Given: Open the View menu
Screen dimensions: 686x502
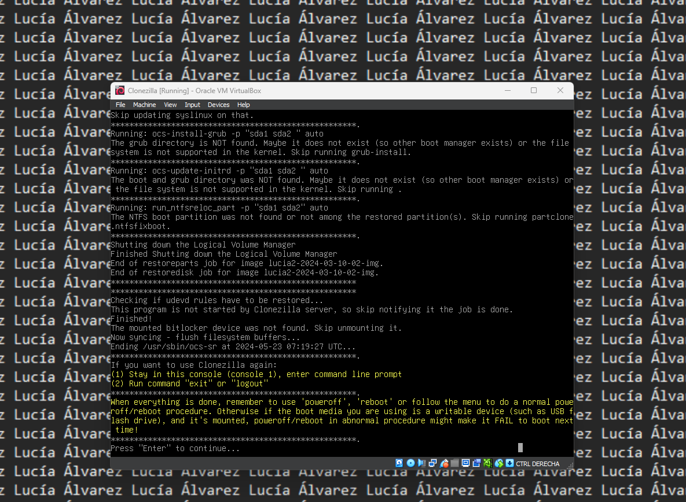Looking at the screenshot, I should pyautogui.click(x=170, y=105).
